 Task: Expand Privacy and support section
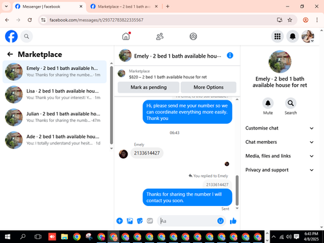(x=279, y=170)
